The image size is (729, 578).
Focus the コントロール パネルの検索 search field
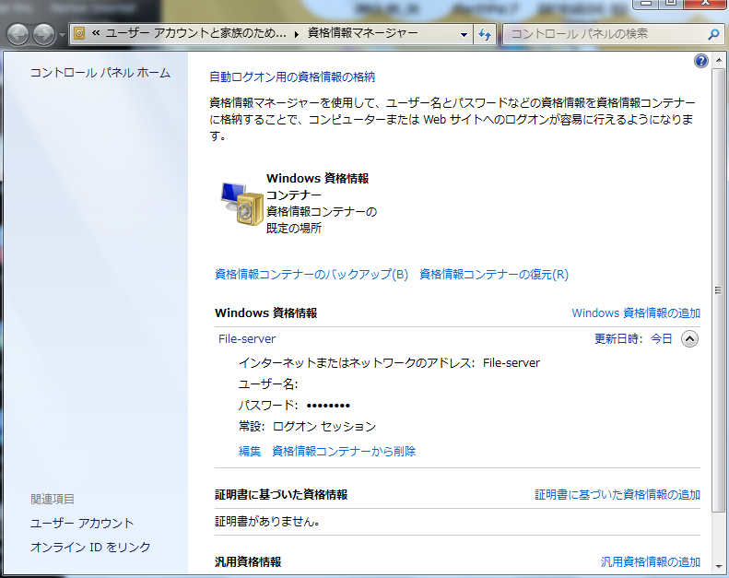(606, 34)
